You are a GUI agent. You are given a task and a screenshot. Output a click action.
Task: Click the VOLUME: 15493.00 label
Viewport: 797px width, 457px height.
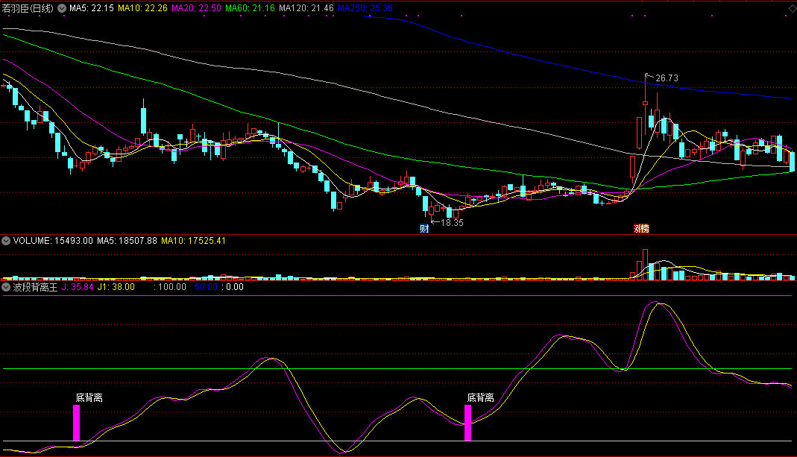(x=53, y=241)
